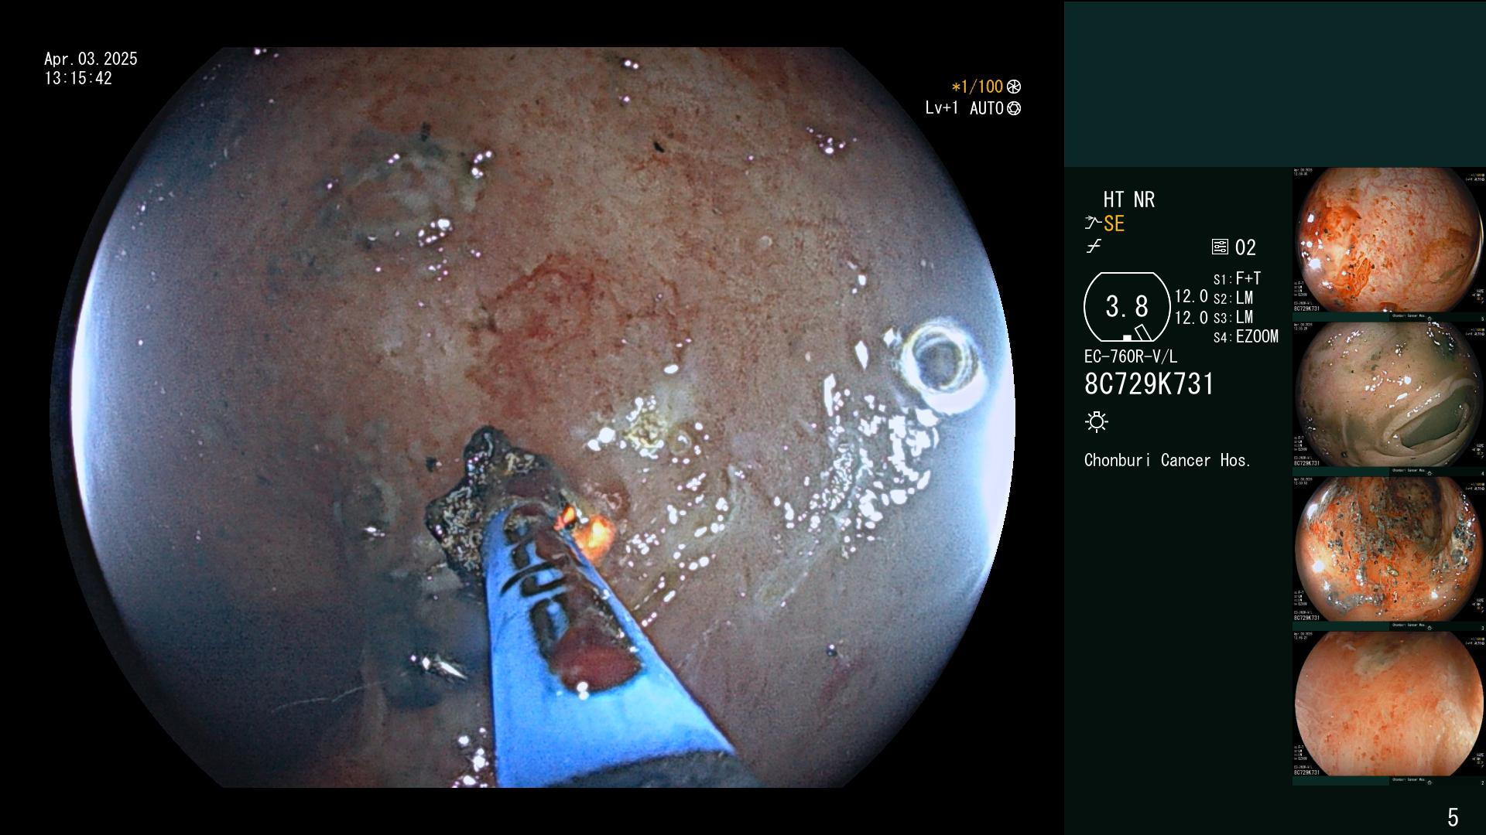Viewport: 1486px width, 835px height.
Task: Select the curve icon left of SE
Action: pos(1092,223)
